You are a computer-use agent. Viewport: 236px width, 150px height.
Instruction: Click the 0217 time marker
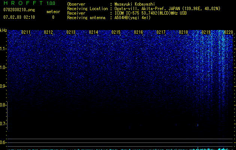(x=161, y=32)
